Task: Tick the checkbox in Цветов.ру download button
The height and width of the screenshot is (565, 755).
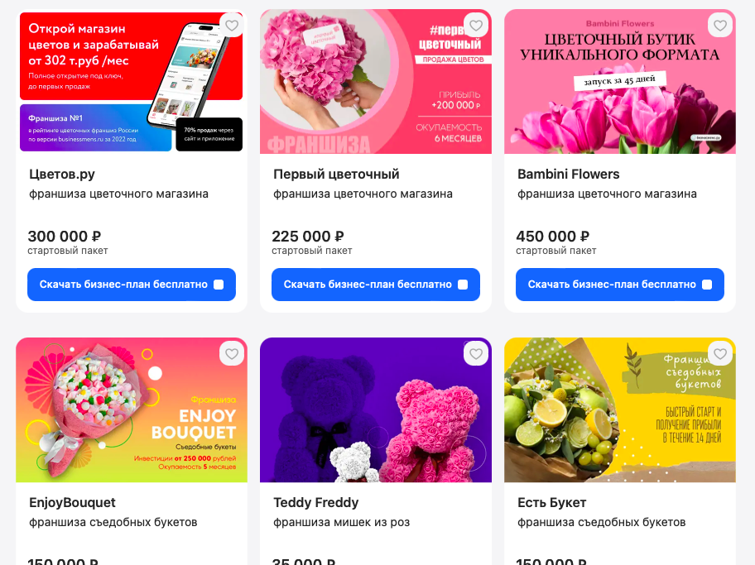Action: (219, 285)
